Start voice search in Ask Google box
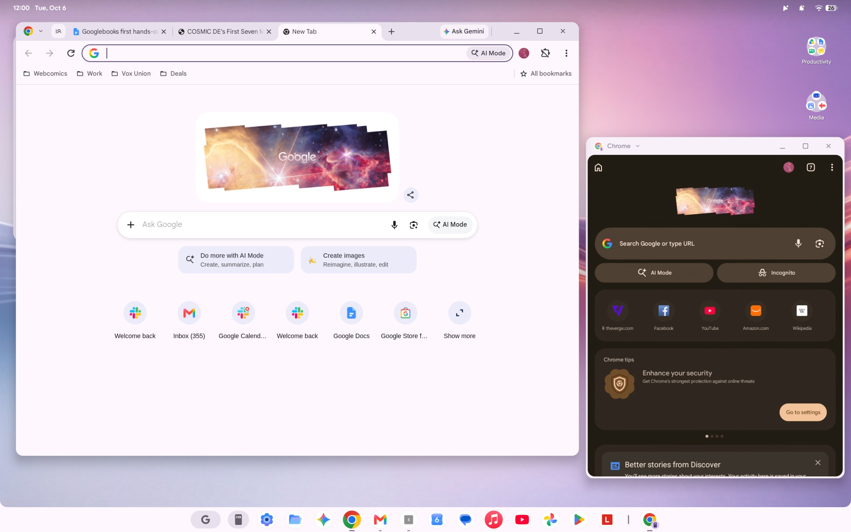Image resolution: width=851 pixels, height=532 pixels. pos(394,225)
